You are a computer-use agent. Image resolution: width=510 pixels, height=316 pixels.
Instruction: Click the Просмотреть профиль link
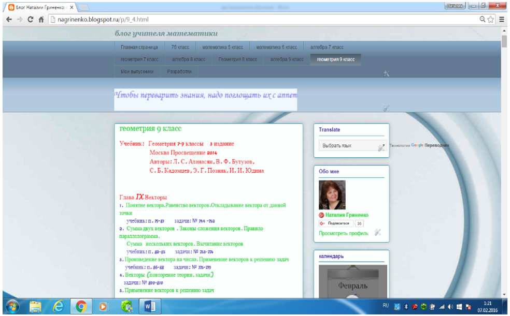tap(343, 233)
